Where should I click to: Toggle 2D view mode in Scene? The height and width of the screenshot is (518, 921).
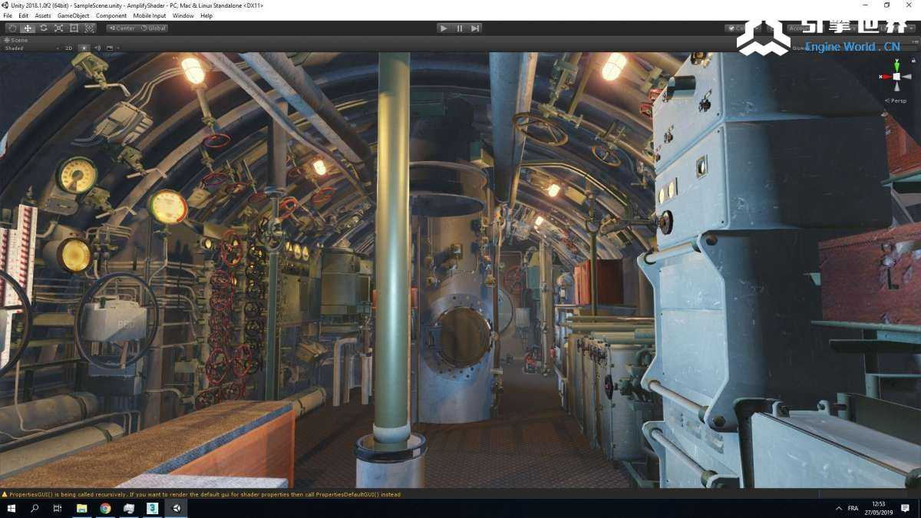tap(68, 48)
